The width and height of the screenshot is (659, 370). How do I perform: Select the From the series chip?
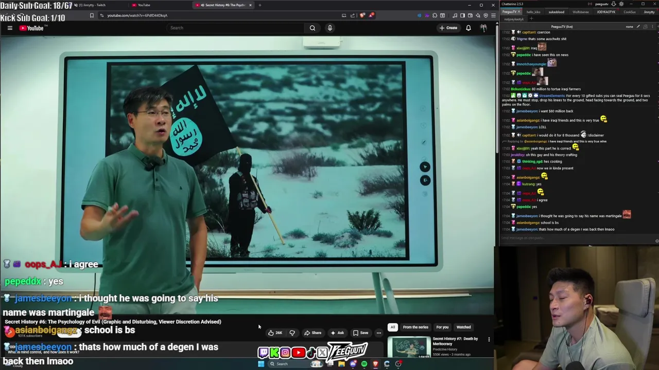tap(415, 327)
